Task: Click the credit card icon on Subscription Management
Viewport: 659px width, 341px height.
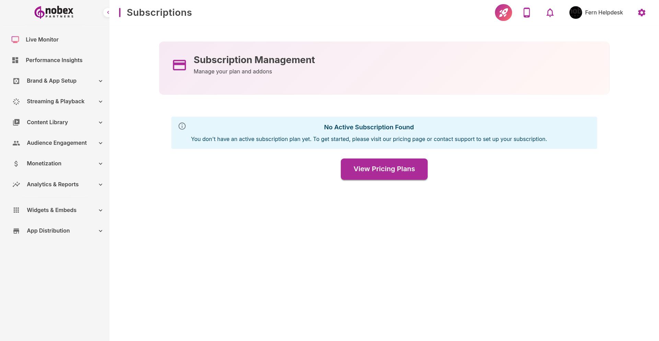Action: point(179,65)
